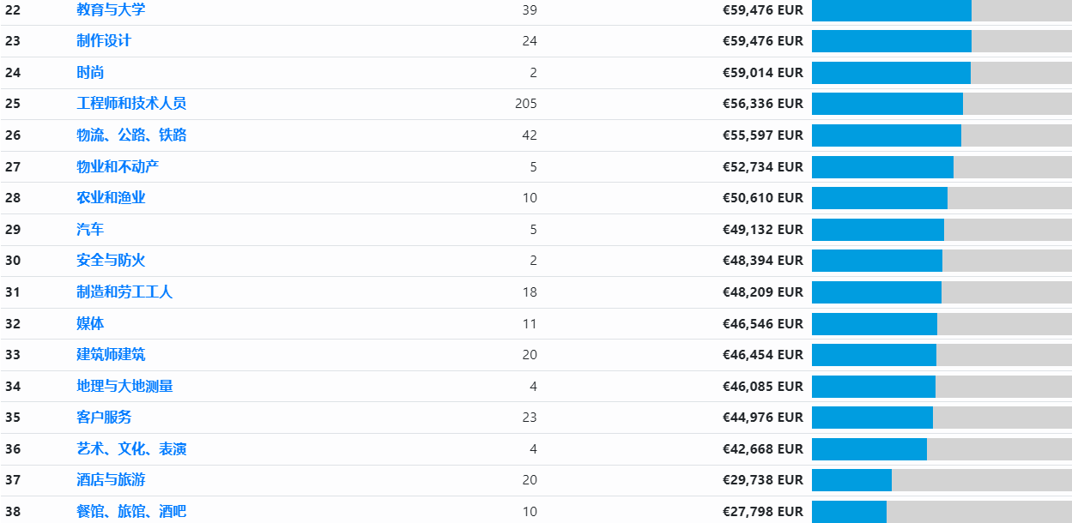This screenshot has height=523, width=1072.
Task: Open 艺术、文化、表演 category
Action: pos(131,448)
